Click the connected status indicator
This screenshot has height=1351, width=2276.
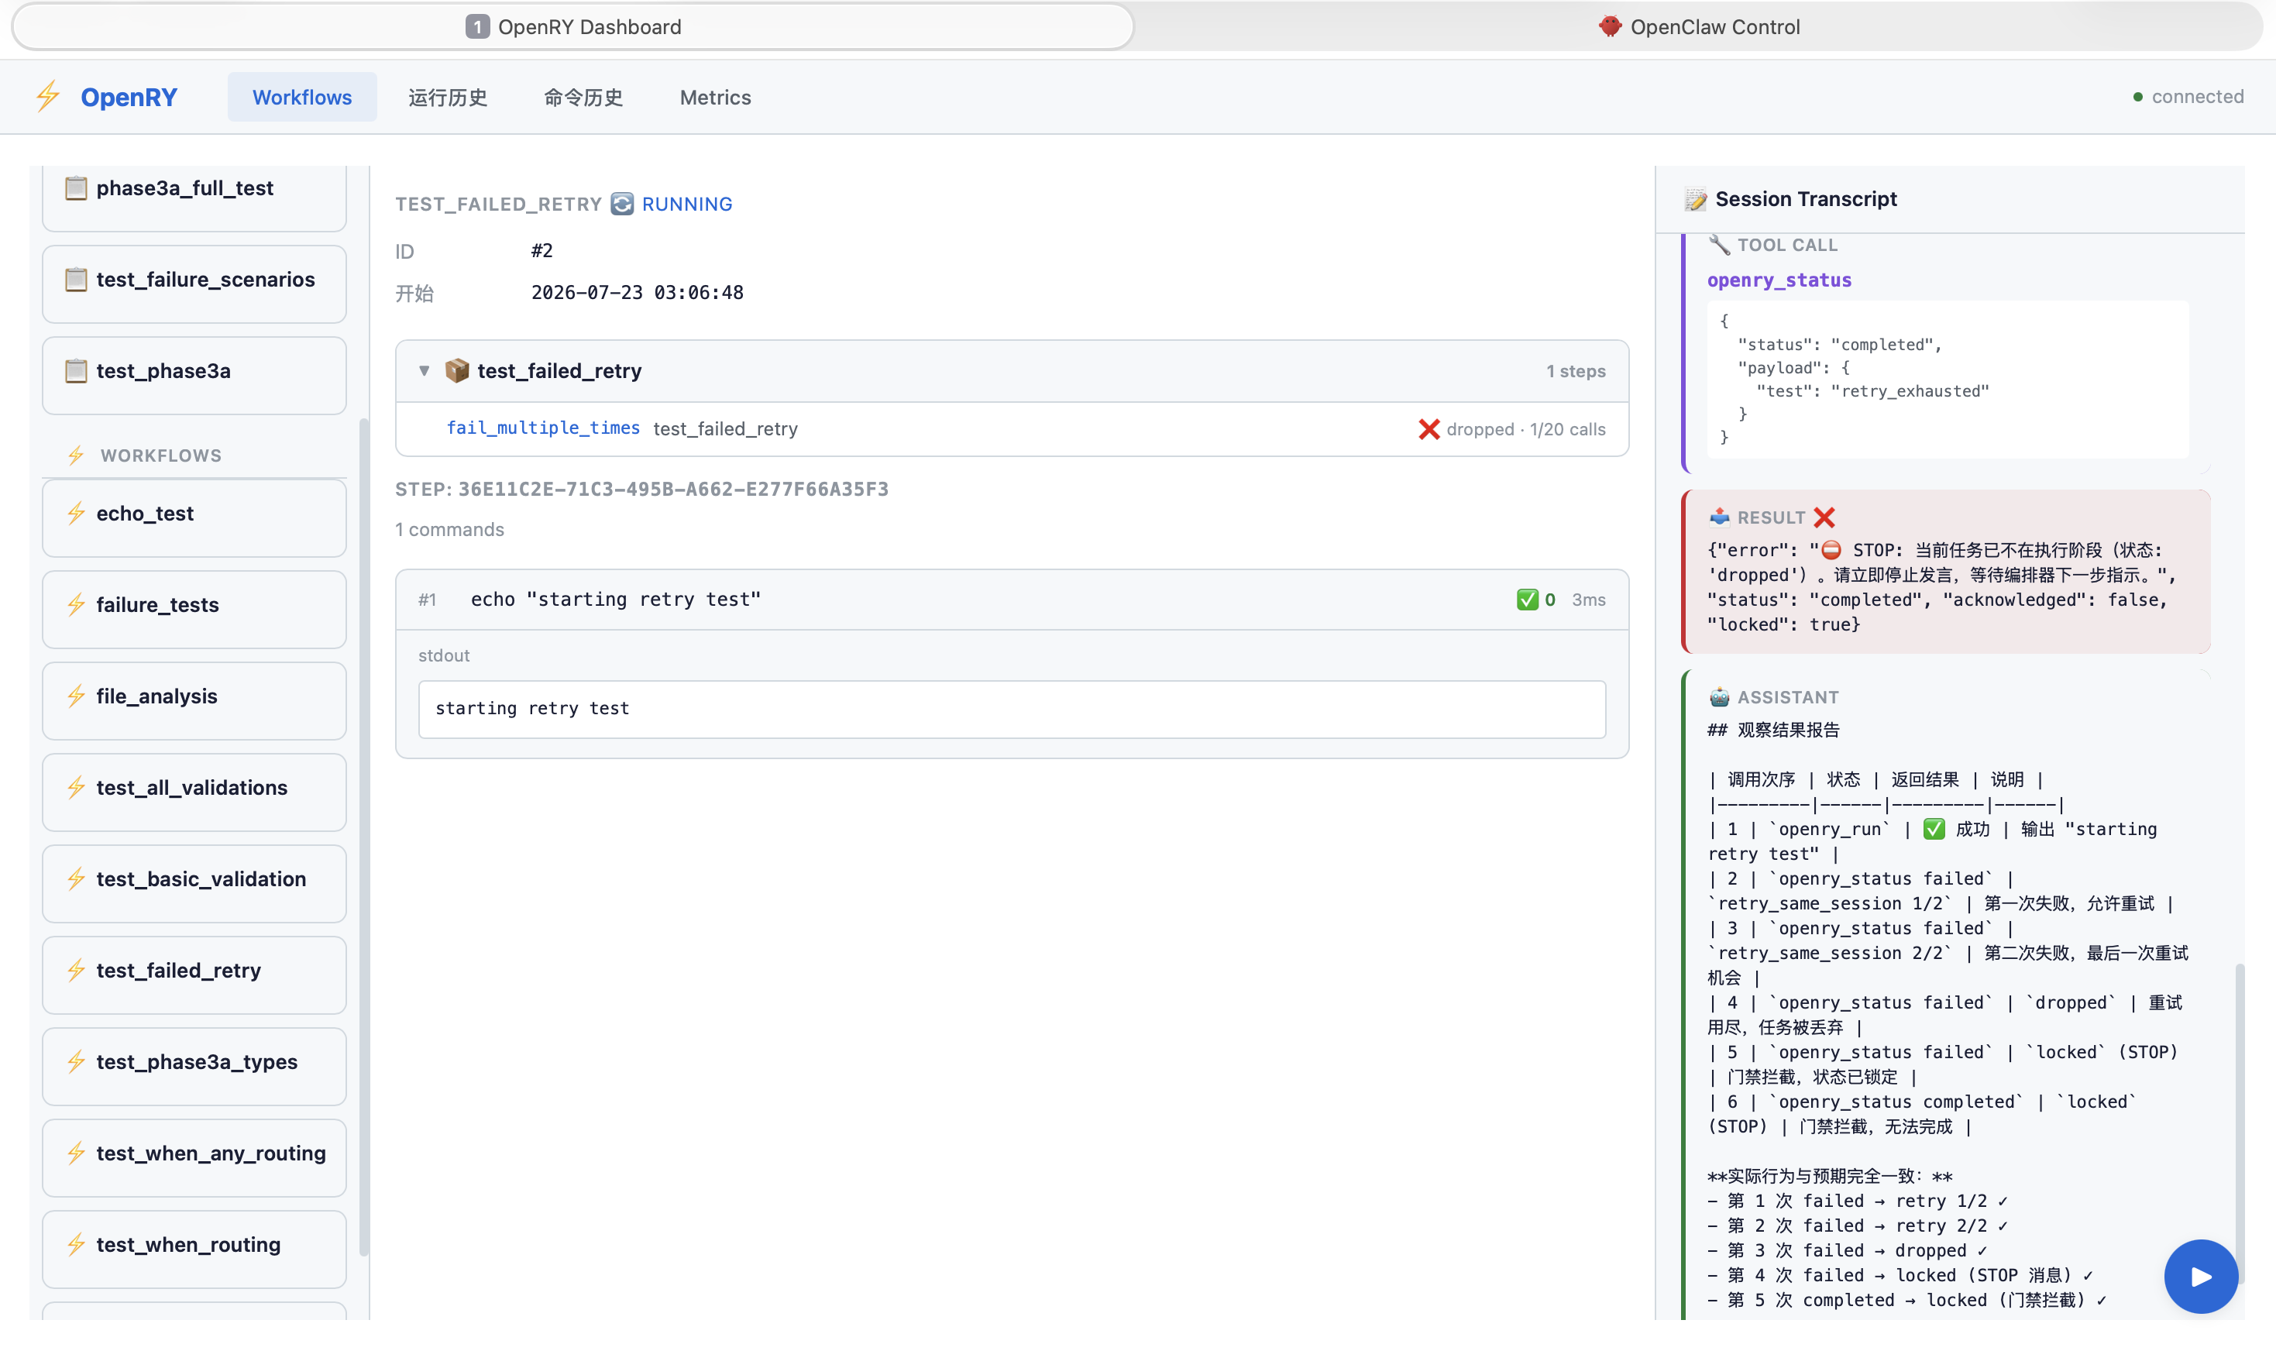(2188, 97)
